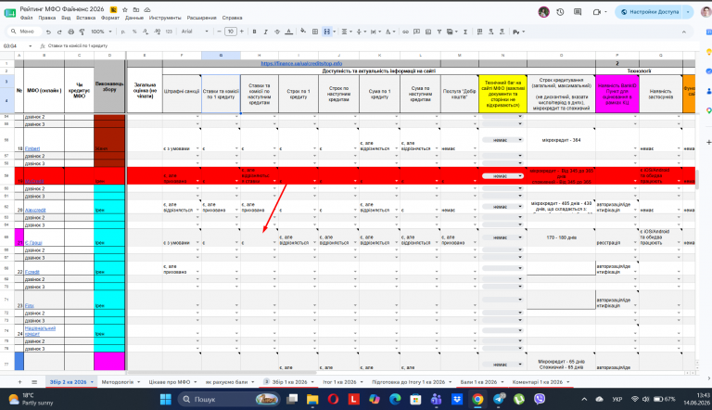Check cloud save status icon
Screen dimensions: 712x410
pos(147,9)
